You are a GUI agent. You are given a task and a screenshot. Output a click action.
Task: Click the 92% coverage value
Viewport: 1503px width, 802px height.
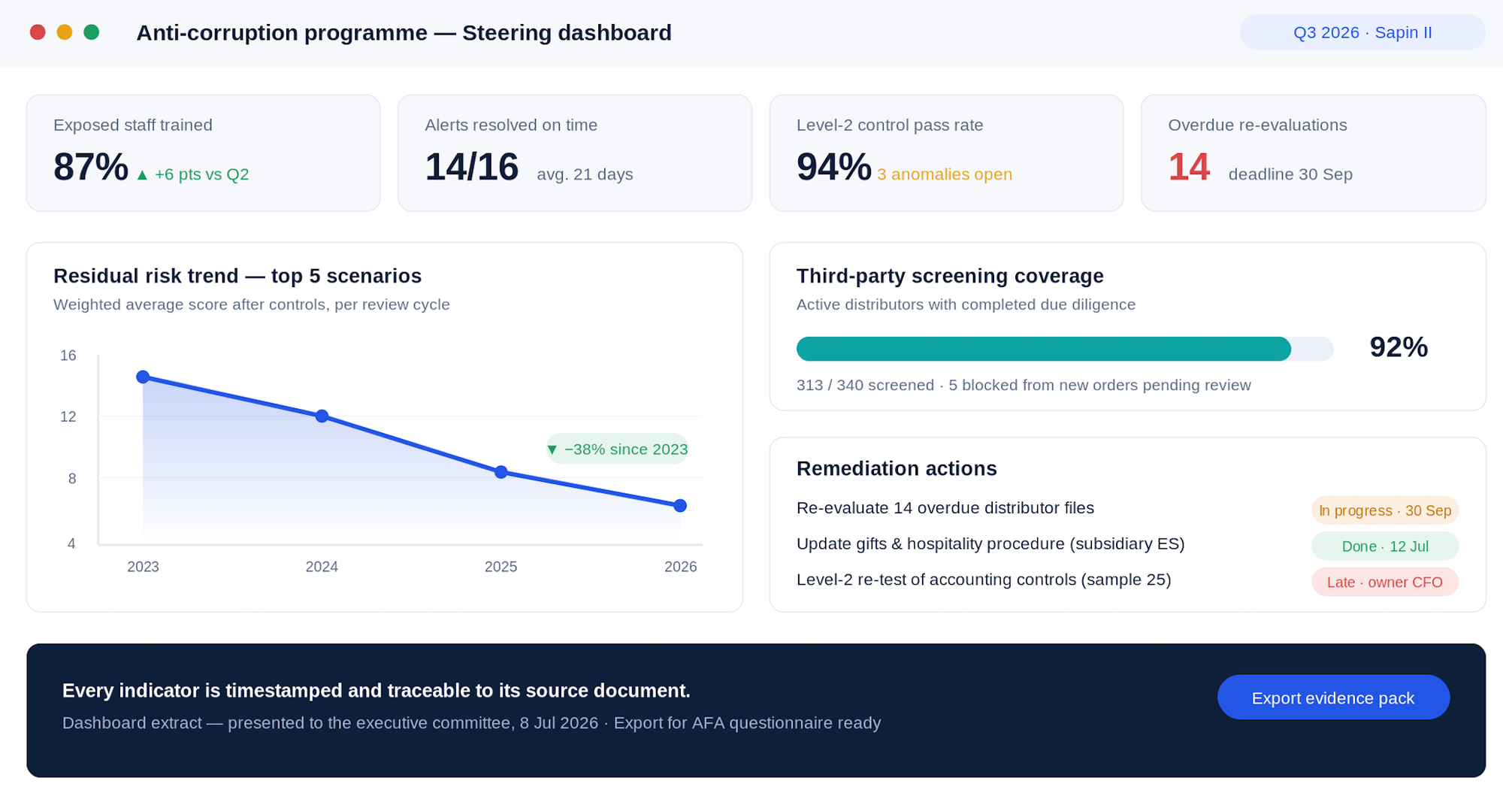coord(1399,347)
